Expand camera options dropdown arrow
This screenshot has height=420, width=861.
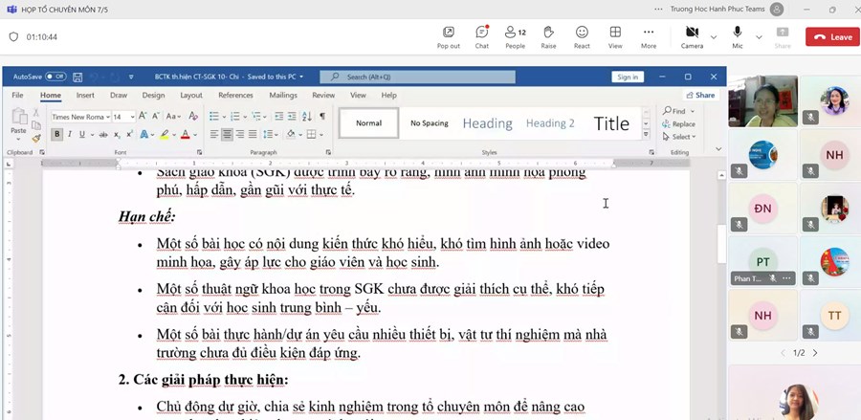tap(714, 37)
